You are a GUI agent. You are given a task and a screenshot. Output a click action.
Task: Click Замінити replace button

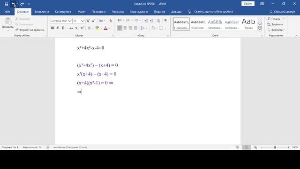[275, 24]
